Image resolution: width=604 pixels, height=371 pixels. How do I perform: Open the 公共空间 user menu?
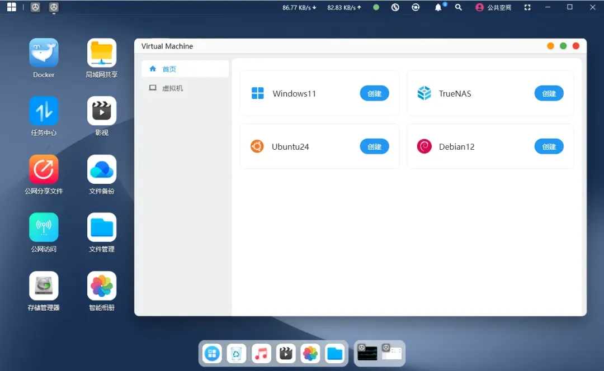coord(493,8)
